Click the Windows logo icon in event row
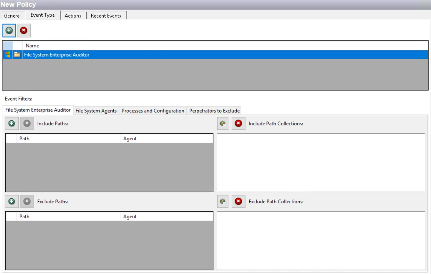This screenshot has height=274, width=431. point(7,55)
